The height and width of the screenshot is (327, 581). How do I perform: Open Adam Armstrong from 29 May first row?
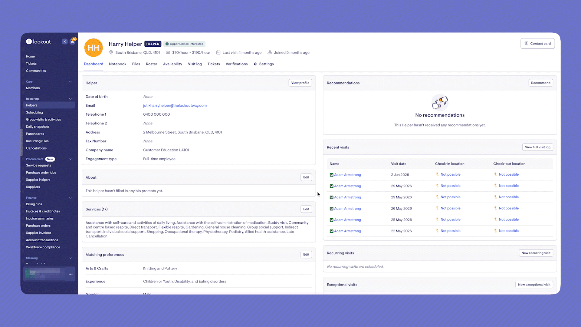pyautogui.click(x=347, y=186)
